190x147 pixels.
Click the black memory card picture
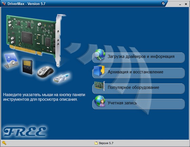coord(27,67)
